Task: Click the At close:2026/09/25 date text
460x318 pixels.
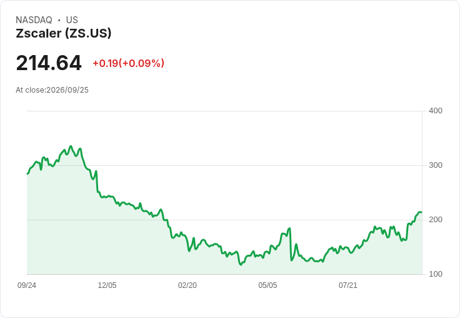Action: coord(52,90)
